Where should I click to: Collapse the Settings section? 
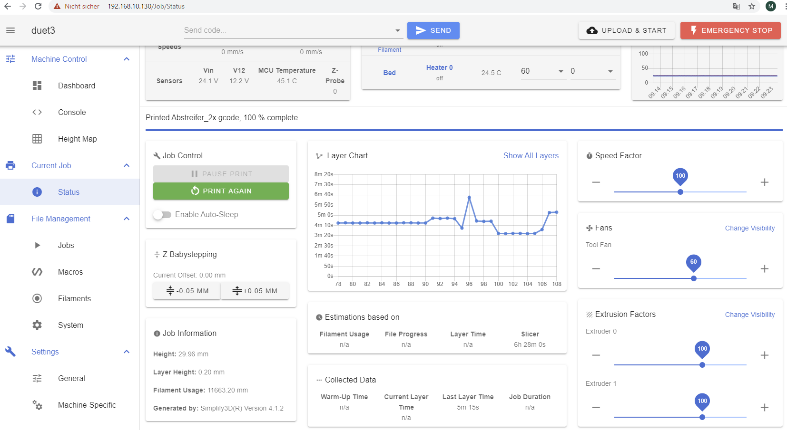click(x=127, y=352)
